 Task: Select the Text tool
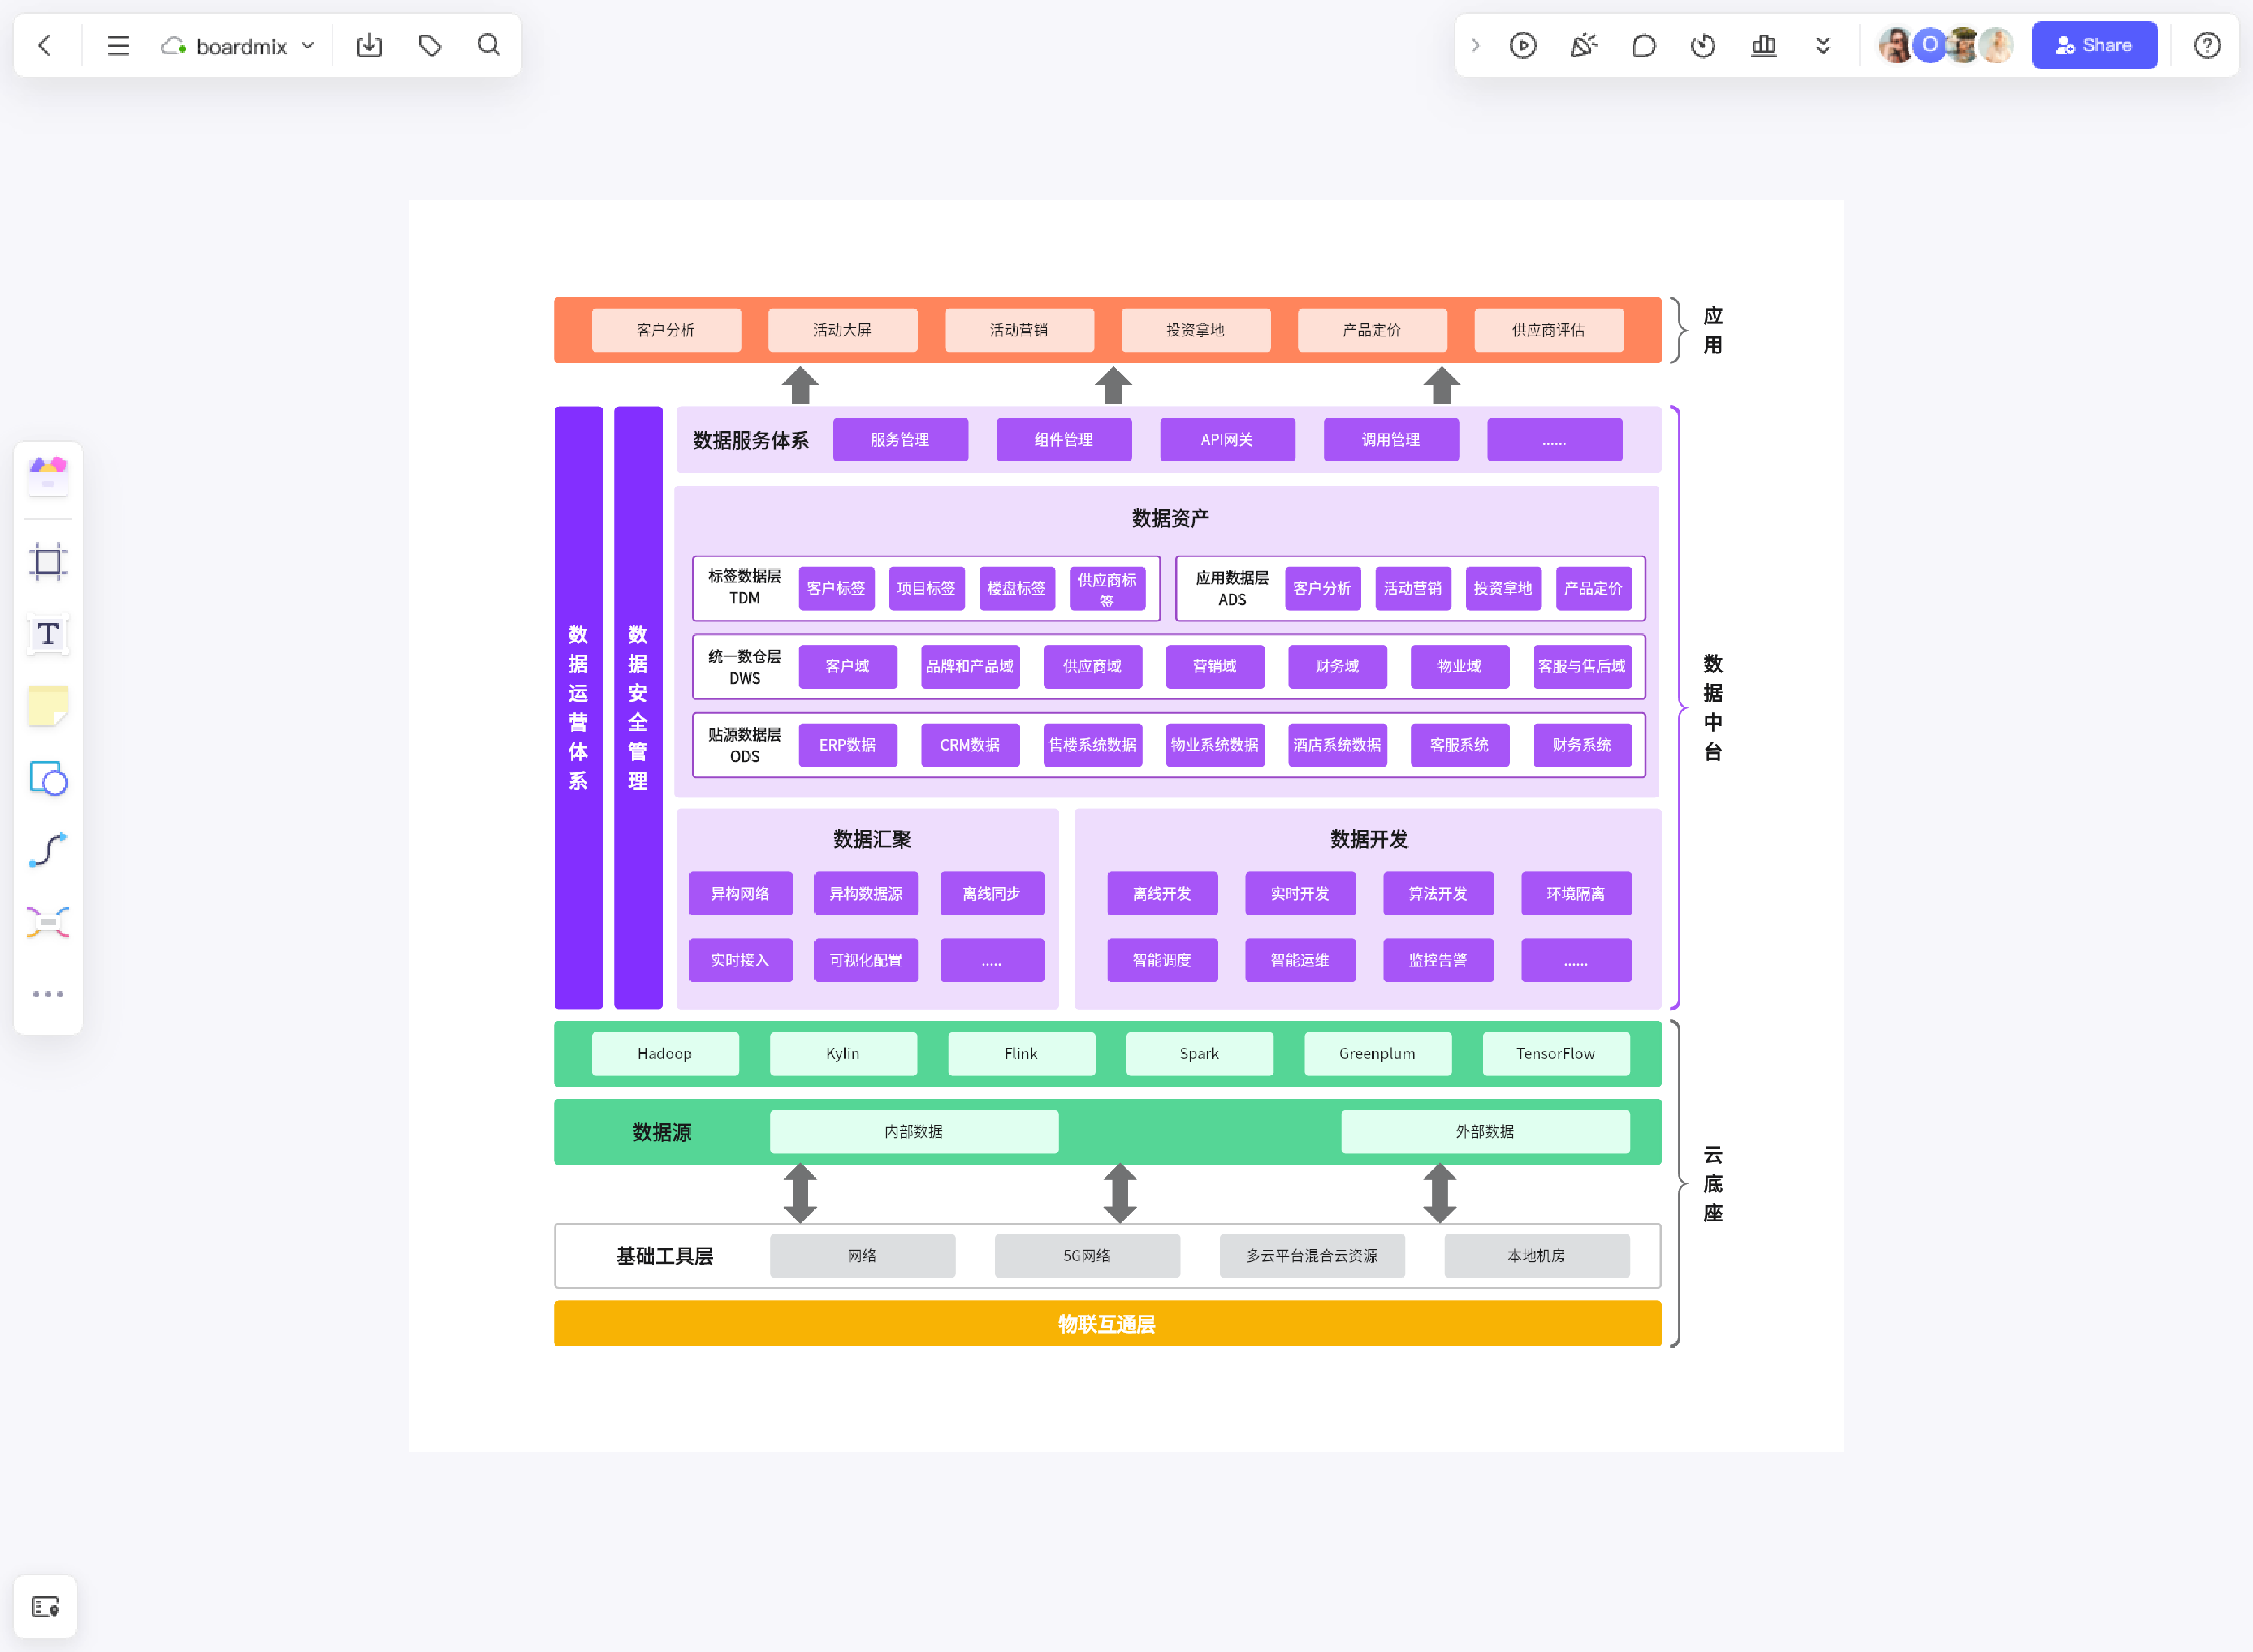pos(47,634)
